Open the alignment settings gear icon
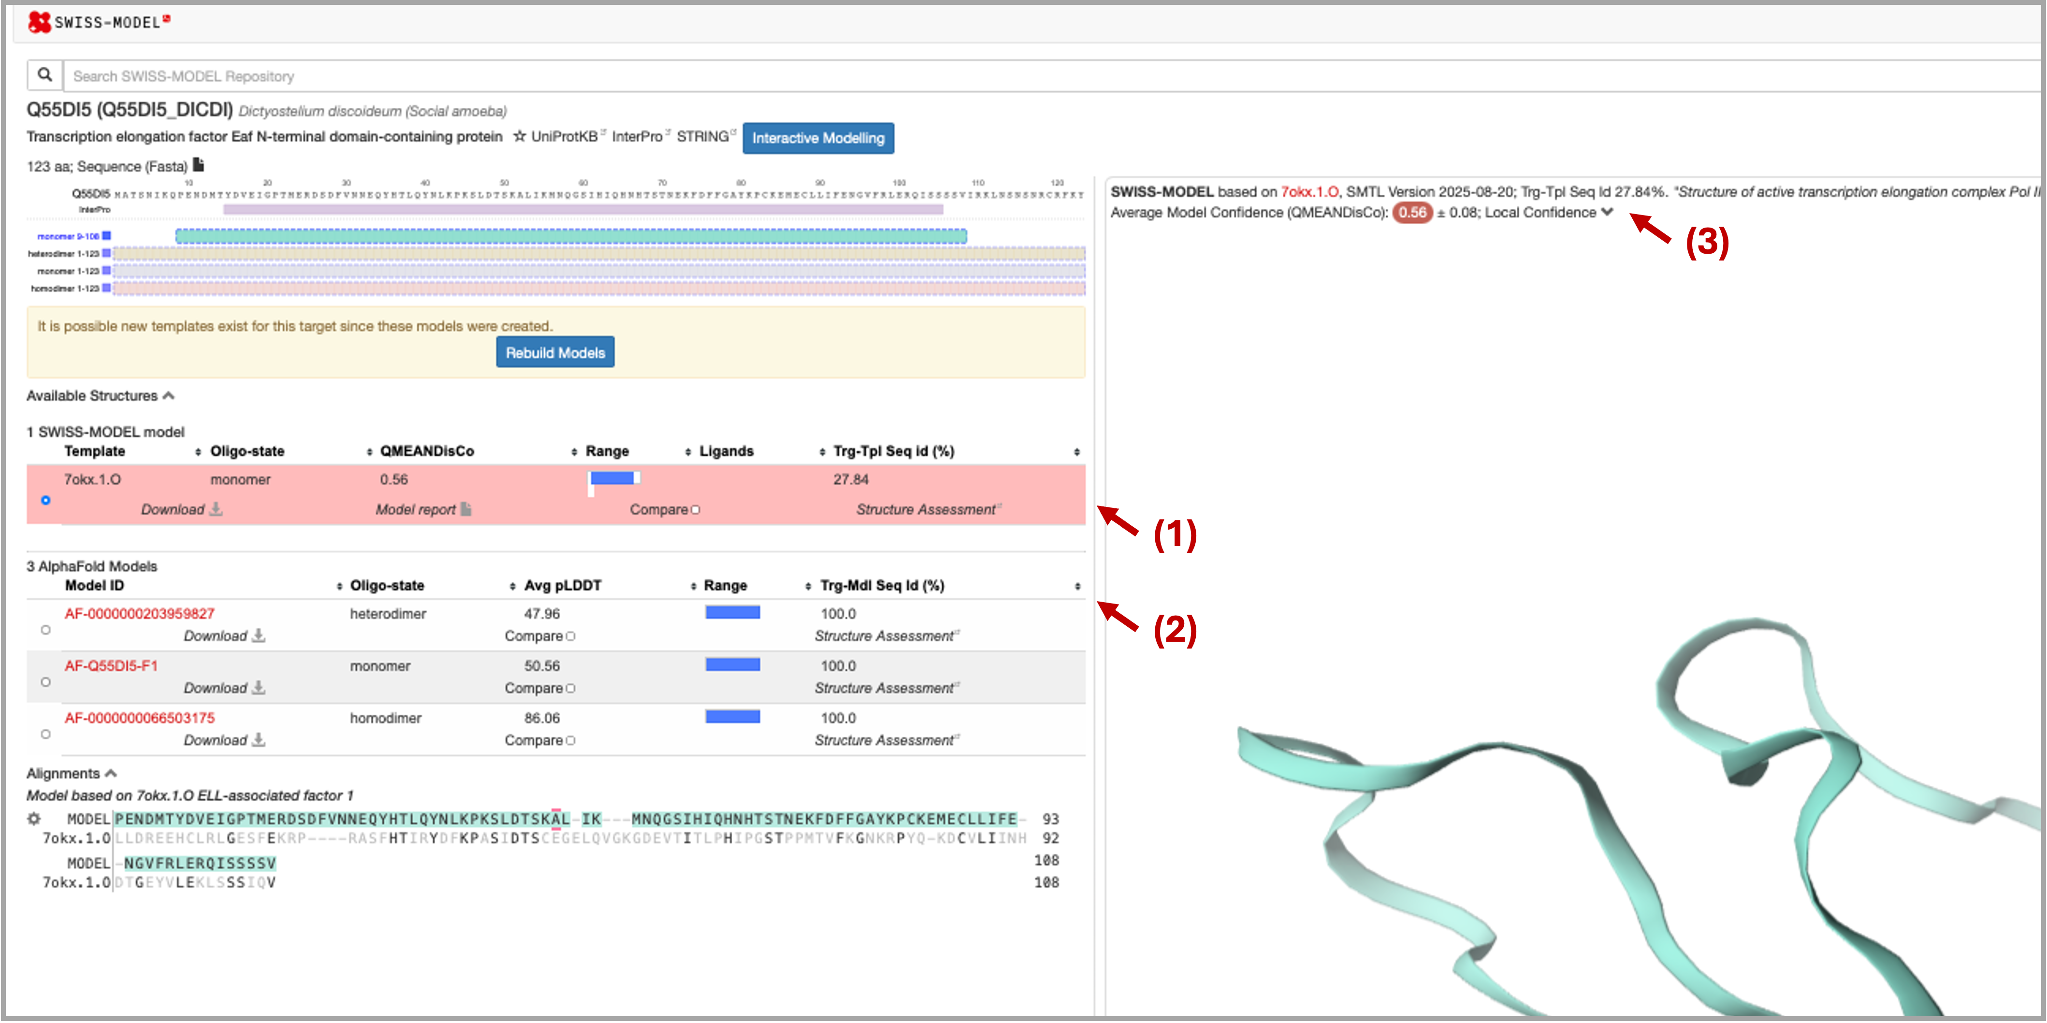Screen dimensions: 2047x1023 (x=34, y=818)
